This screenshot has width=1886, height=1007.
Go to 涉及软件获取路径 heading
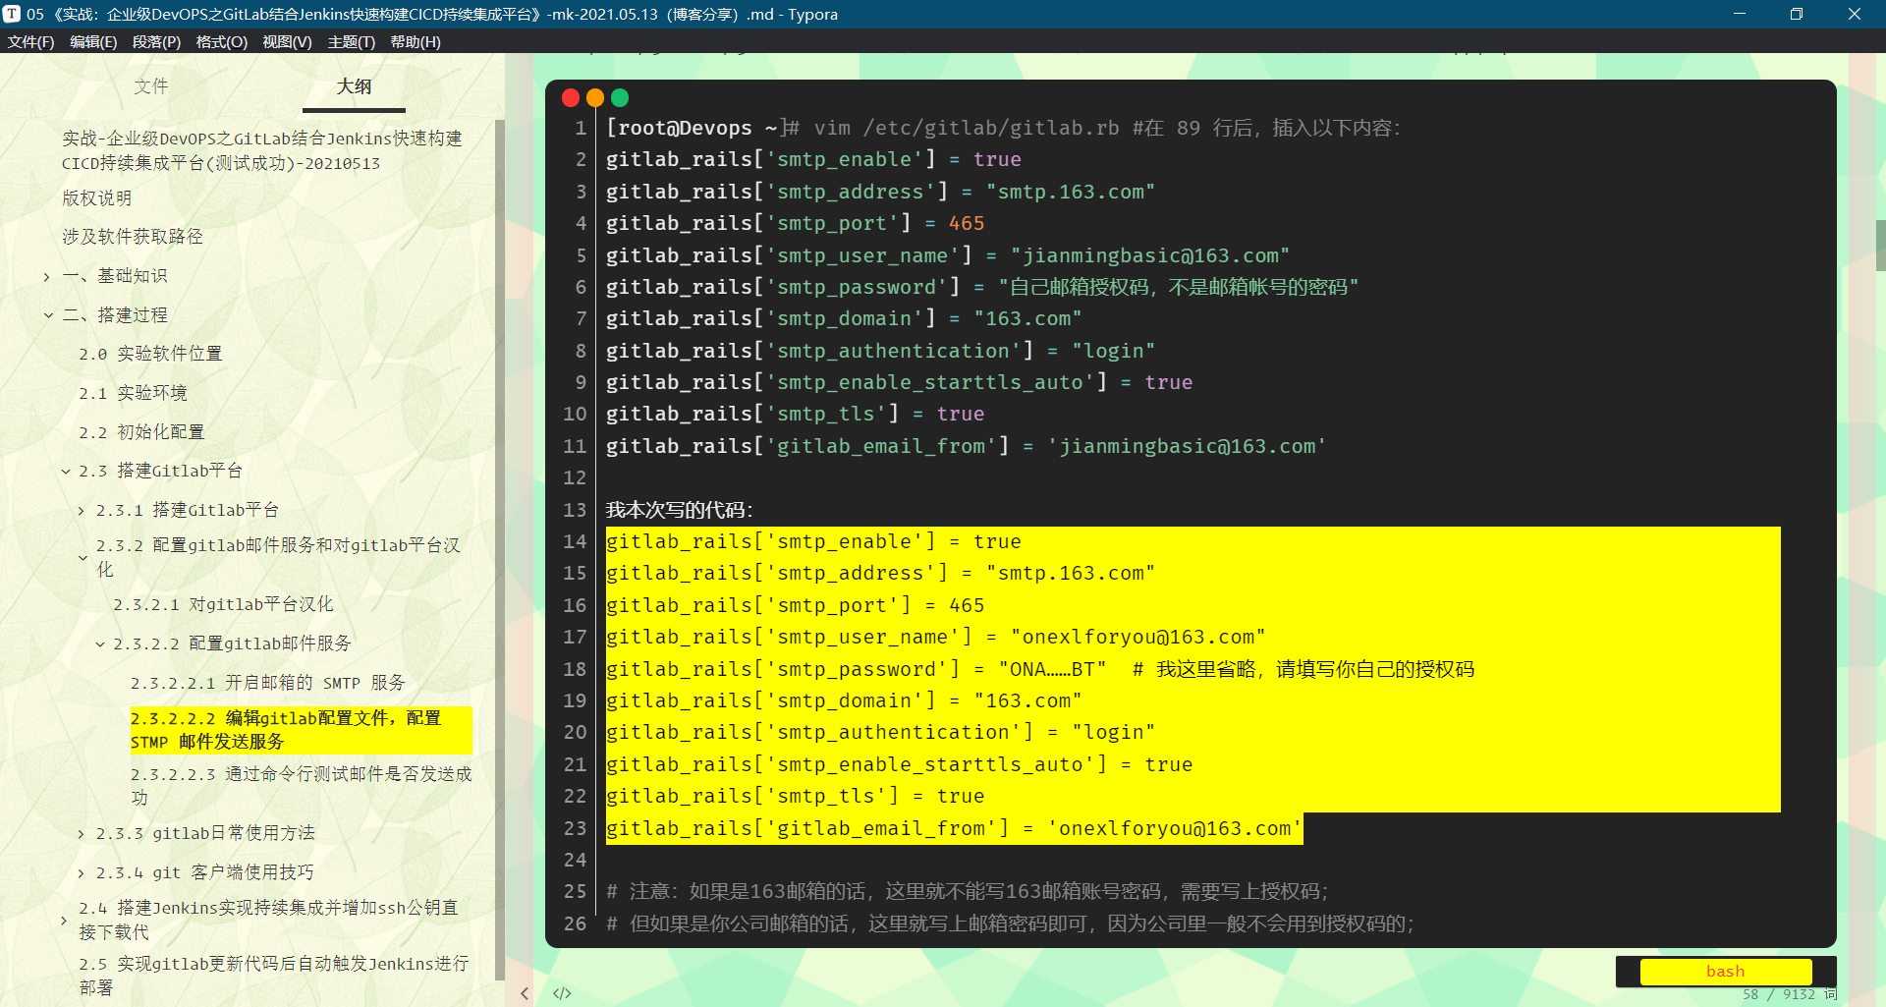133,237
